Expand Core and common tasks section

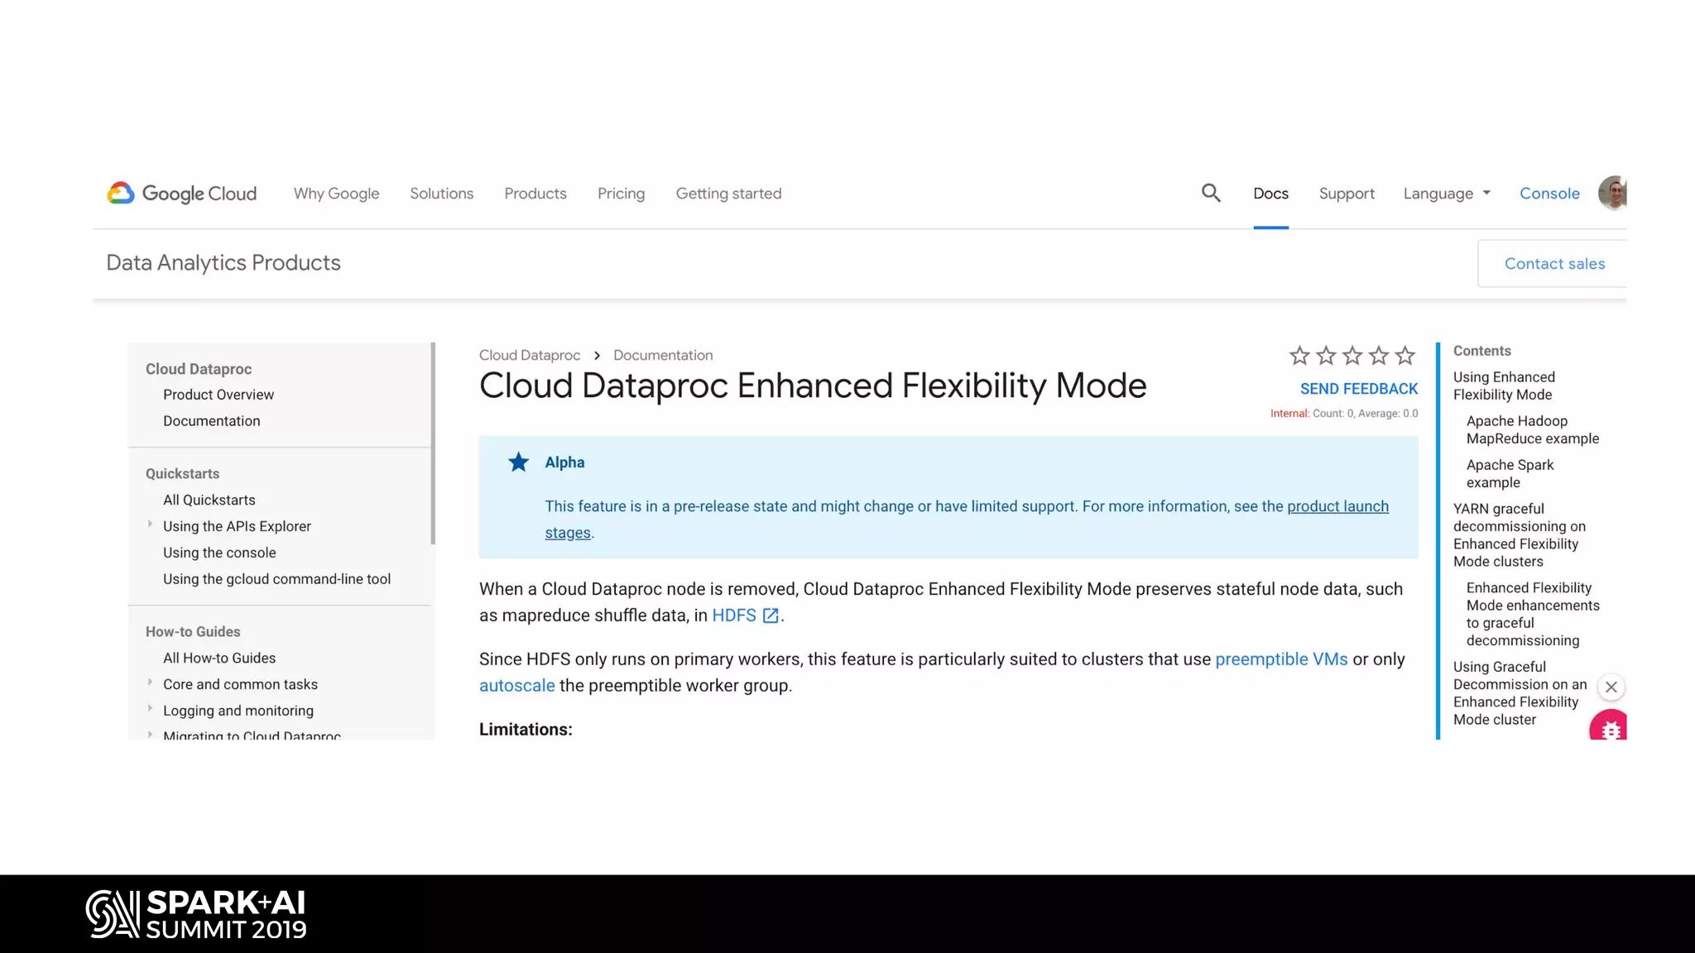[150, 682]
